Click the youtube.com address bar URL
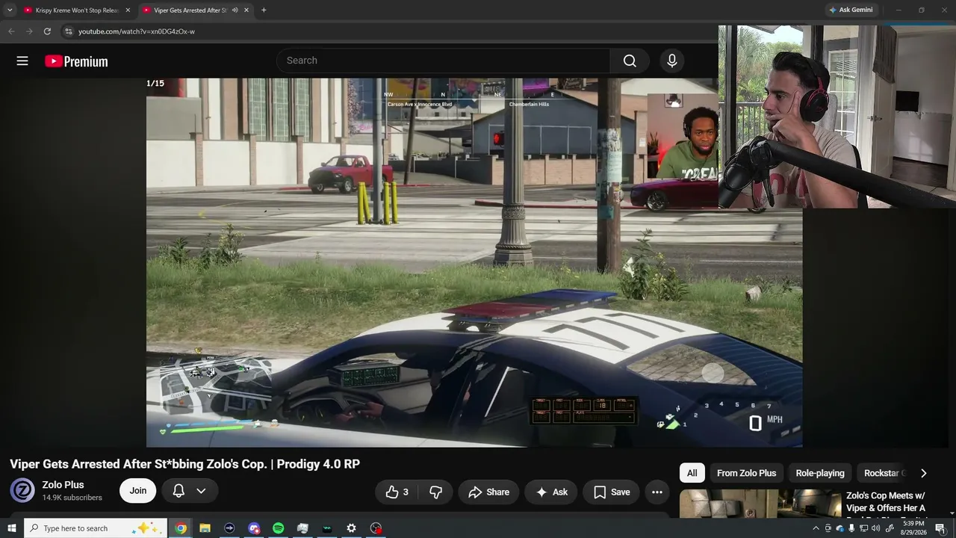Screen dimensions: 956x538 [x=137, y=31]
